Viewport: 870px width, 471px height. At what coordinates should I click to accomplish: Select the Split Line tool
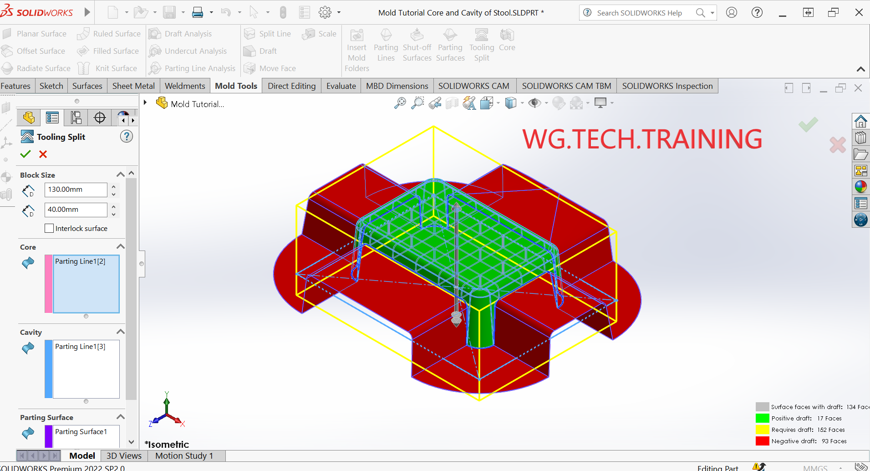[268, 34]
